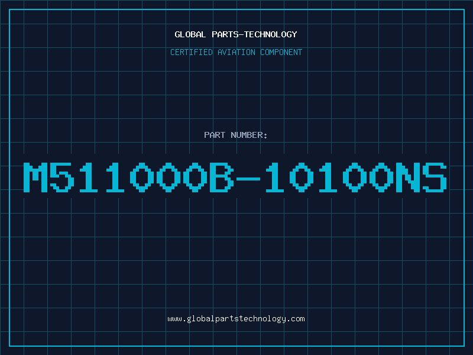Image resolution: width=473 pixels, height=355 pixels.
Task: Select 'CERTIFIED AVIATION COMPONENT' subtitle text
Action: click(236, 52)
